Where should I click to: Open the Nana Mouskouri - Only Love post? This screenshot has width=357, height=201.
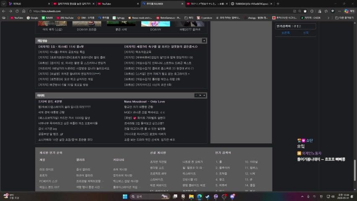(144, 101)
